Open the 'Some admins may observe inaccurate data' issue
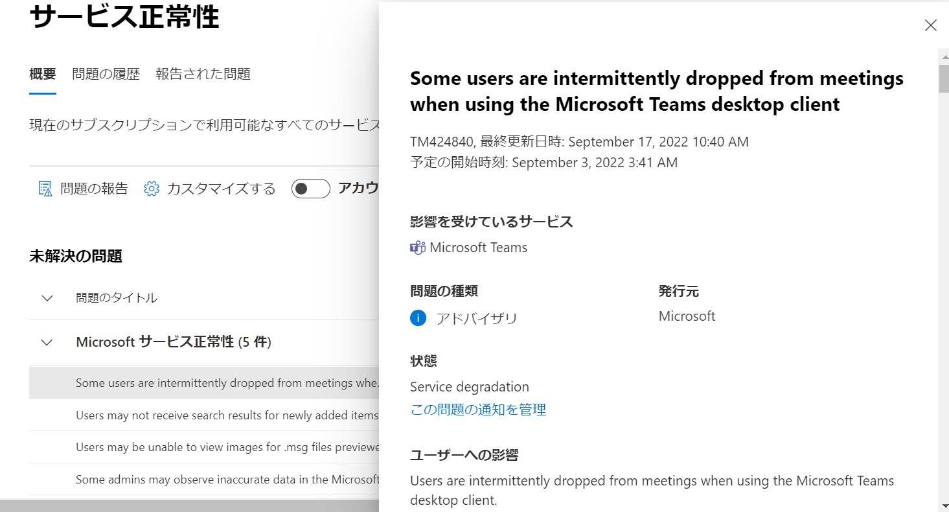Image resolution: width=949 pixels, height=512 pixels. point(227,480)
